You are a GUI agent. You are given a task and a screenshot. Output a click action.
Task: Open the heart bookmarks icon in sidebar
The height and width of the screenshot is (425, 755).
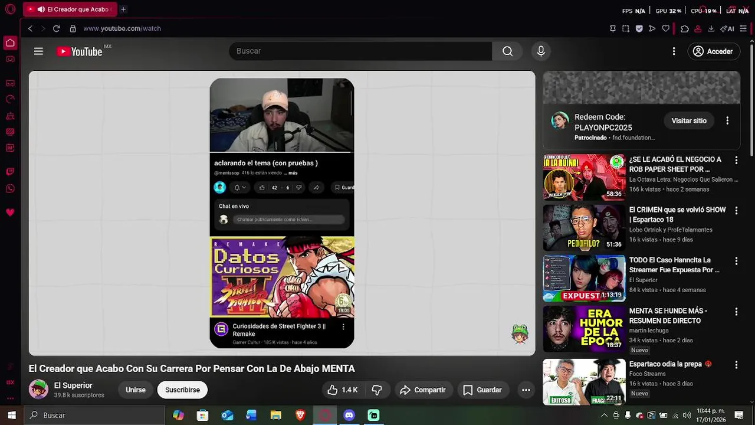(x=10, y=212)
